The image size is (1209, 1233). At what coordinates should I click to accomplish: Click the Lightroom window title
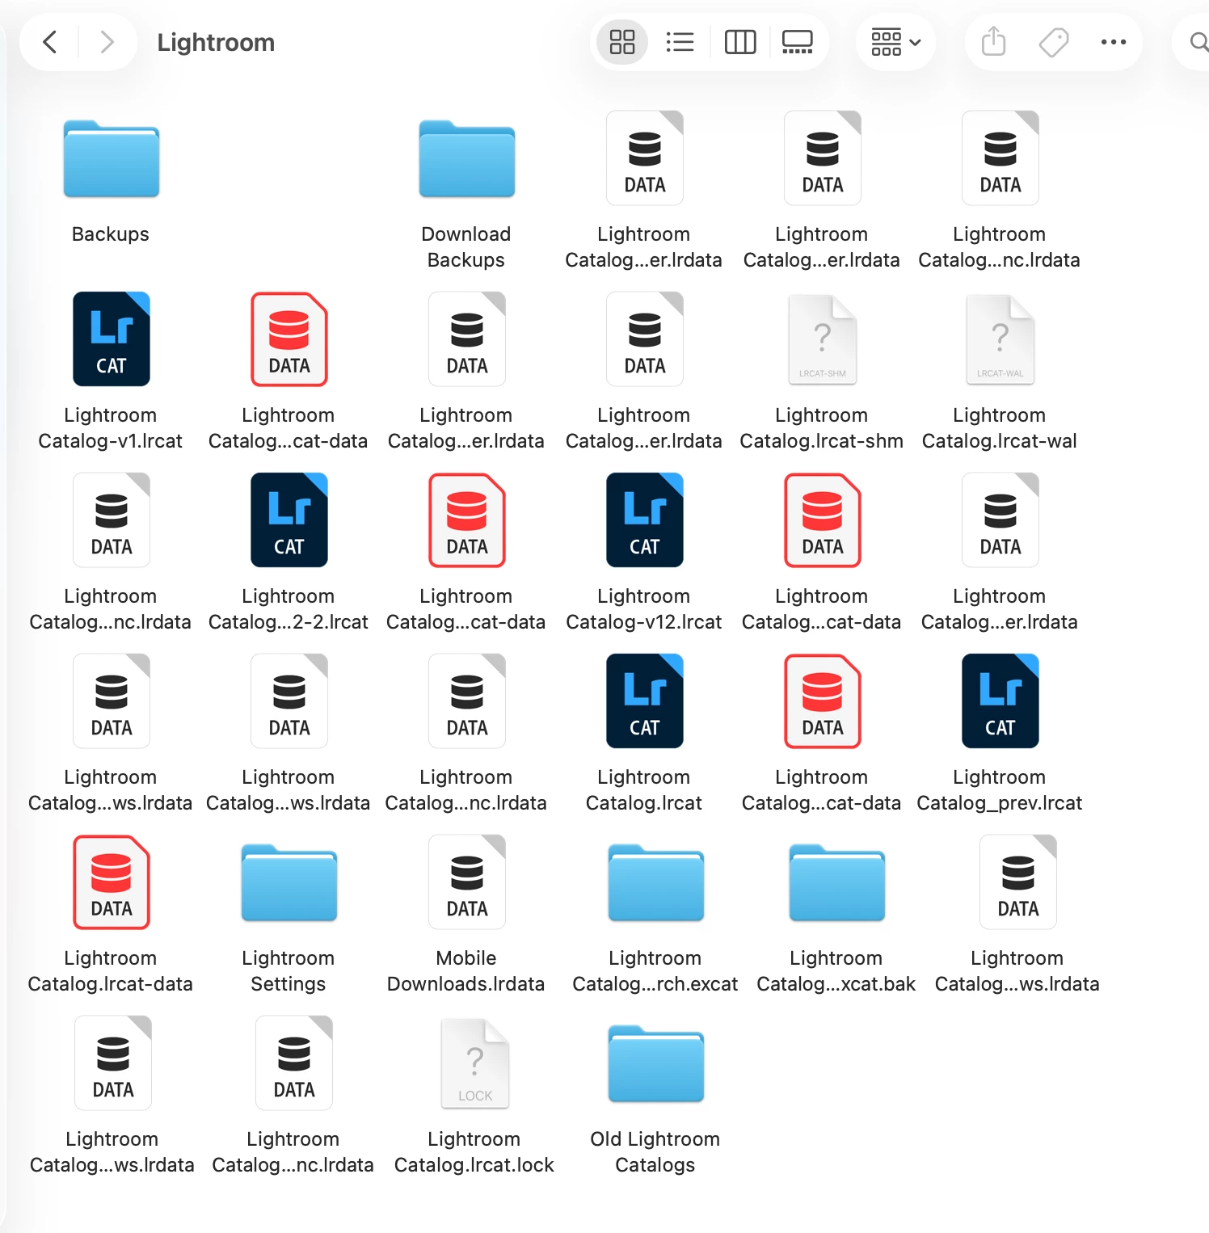point(216,42)
